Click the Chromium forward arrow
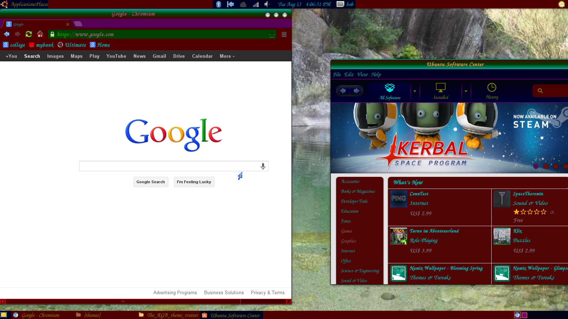Viewport: 568px width, 319px height. [x=18, y=34]
